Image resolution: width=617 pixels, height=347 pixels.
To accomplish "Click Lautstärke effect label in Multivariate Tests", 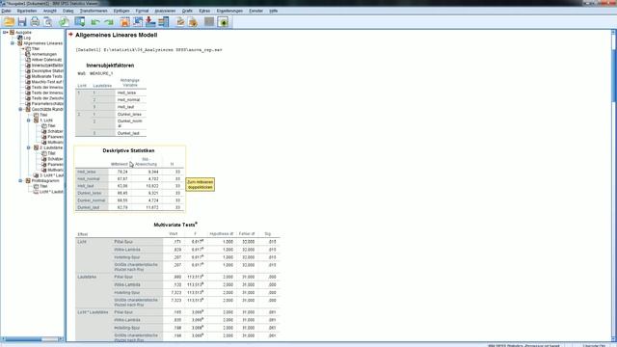I will (87, 277).
